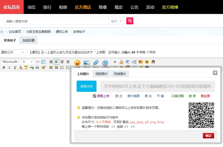Insert a hyperlink with the link icon
This screenshot has height=147, width=223.
(x=32, y=68)
